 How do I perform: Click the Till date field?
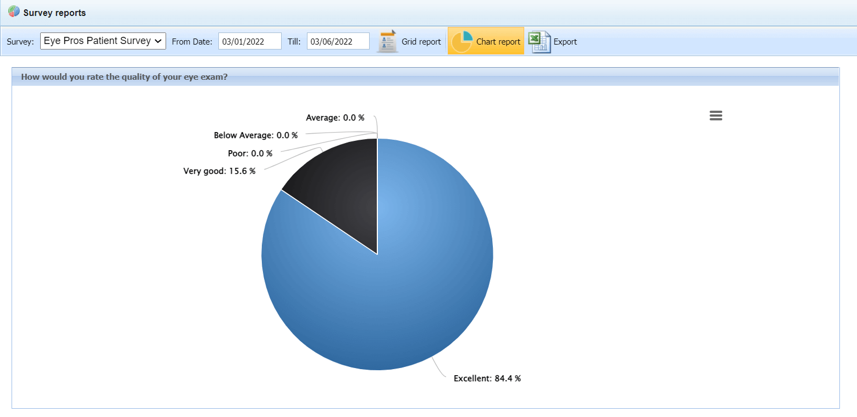[338, 41]
